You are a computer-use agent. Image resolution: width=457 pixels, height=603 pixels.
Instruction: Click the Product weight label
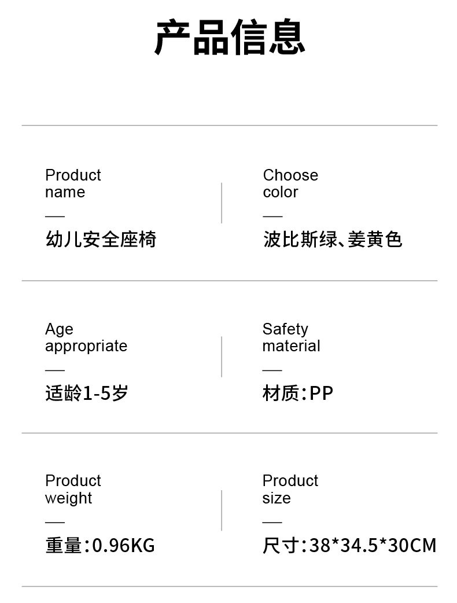point(73,489)
